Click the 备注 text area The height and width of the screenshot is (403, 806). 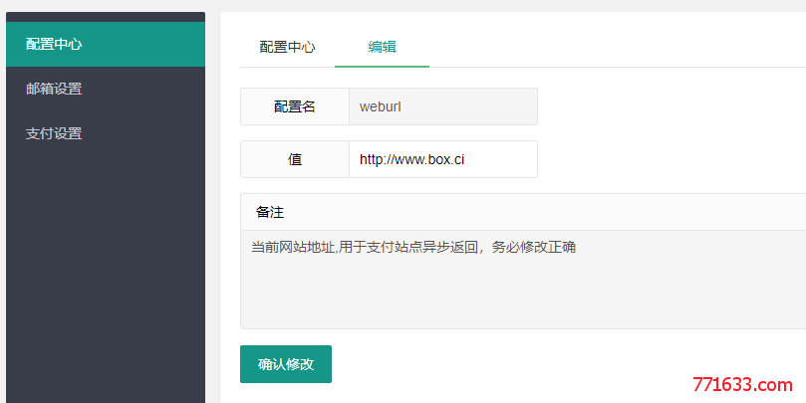523,280
